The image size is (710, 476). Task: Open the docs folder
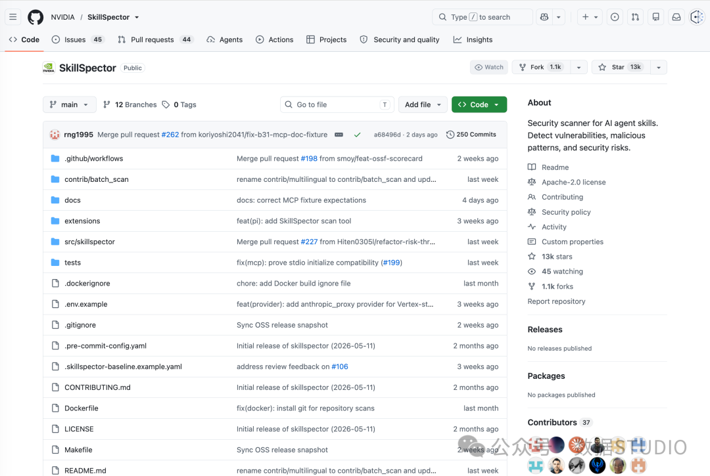(72, 200)
